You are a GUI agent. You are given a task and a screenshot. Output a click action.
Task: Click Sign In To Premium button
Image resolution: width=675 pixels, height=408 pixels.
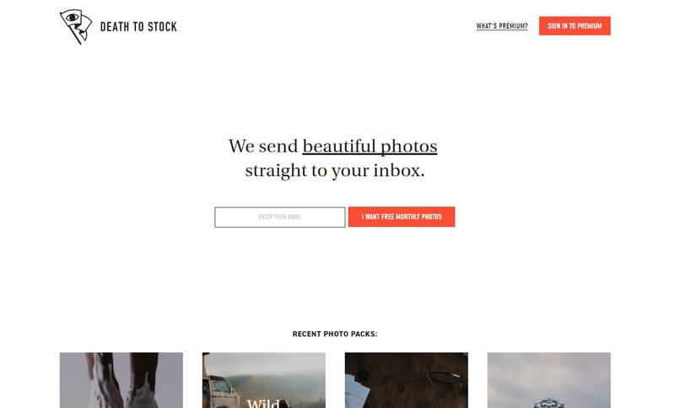coord(575,26)
